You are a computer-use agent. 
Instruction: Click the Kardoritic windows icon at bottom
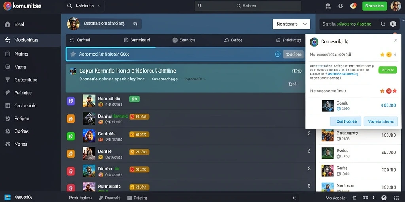(x=8, y=197)
